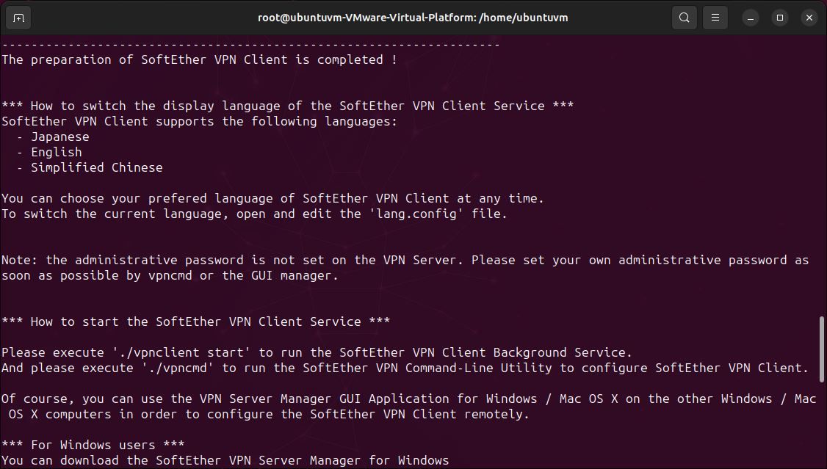This screenshot has width=827, height=469.
Task: Click the 'Japanese' language list entry
Action: [x=60, y=137]
